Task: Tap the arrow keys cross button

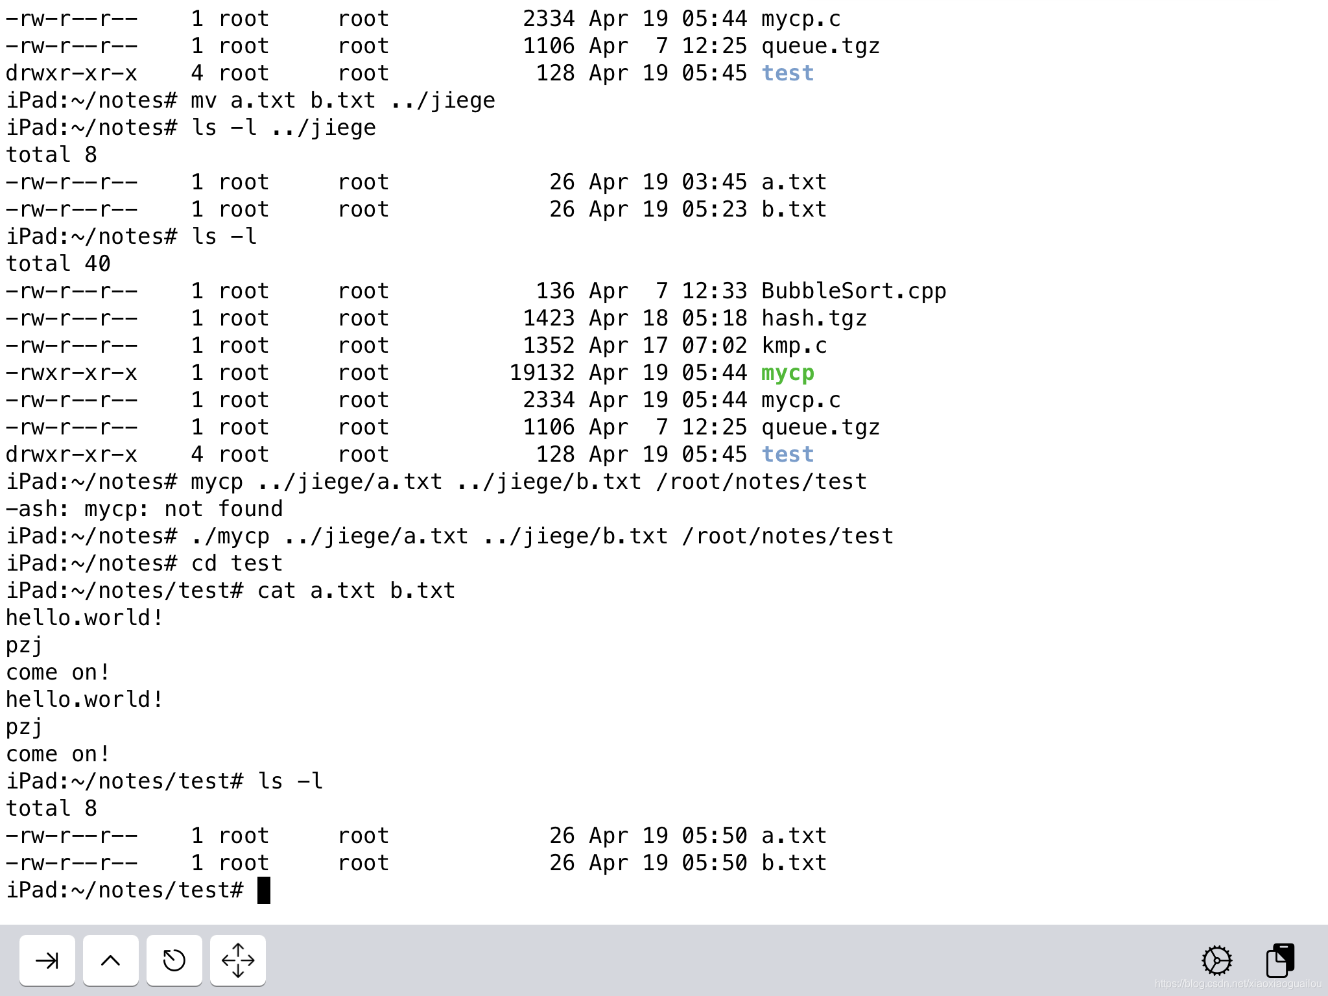Action: pyautogui.click(x=238, y=960)
